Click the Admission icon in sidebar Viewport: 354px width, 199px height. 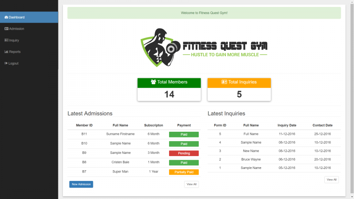point(6,29)
